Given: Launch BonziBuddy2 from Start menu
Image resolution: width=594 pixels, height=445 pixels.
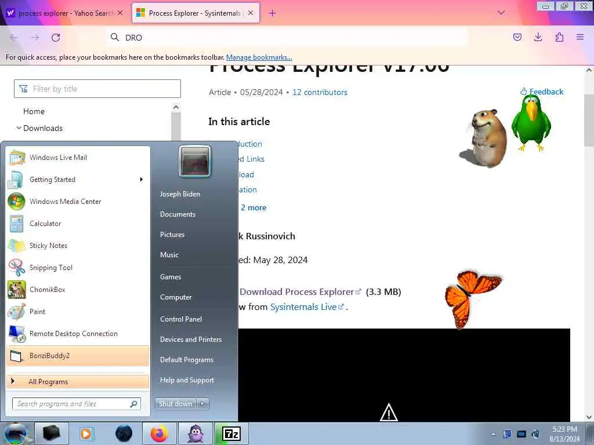Looking at the screenshot, I should (78, 356).
